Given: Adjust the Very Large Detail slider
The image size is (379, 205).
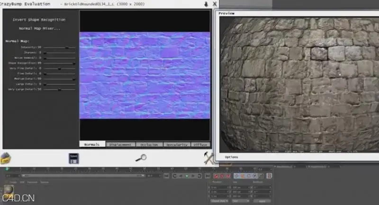Looking at the screenshot, I should pyautogui.click(x=60, y=90).
